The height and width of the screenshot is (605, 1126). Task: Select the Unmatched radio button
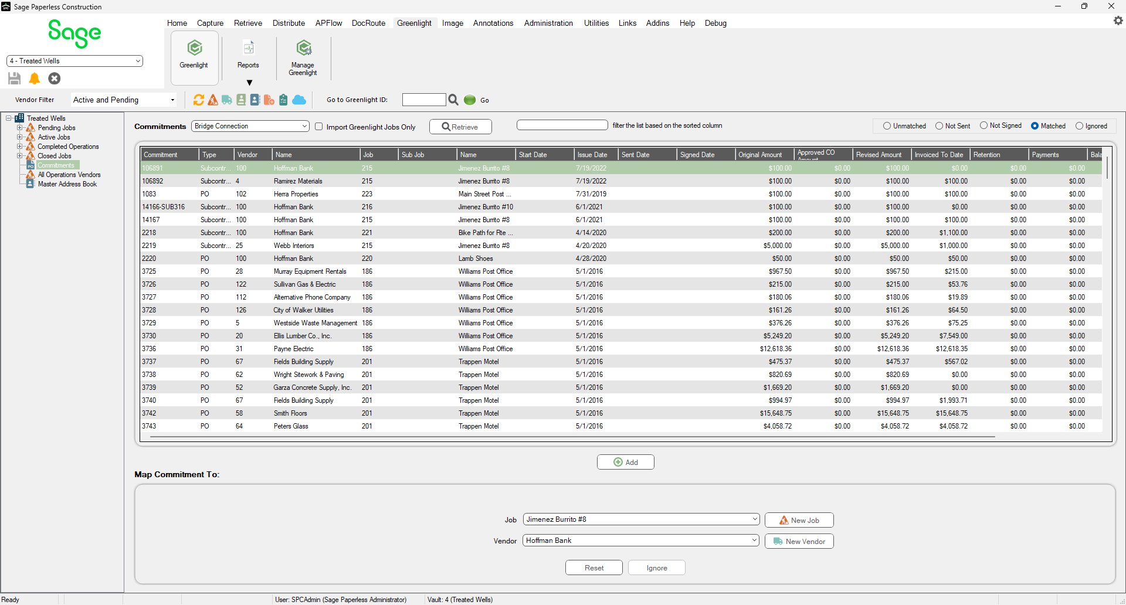point(887,126)
